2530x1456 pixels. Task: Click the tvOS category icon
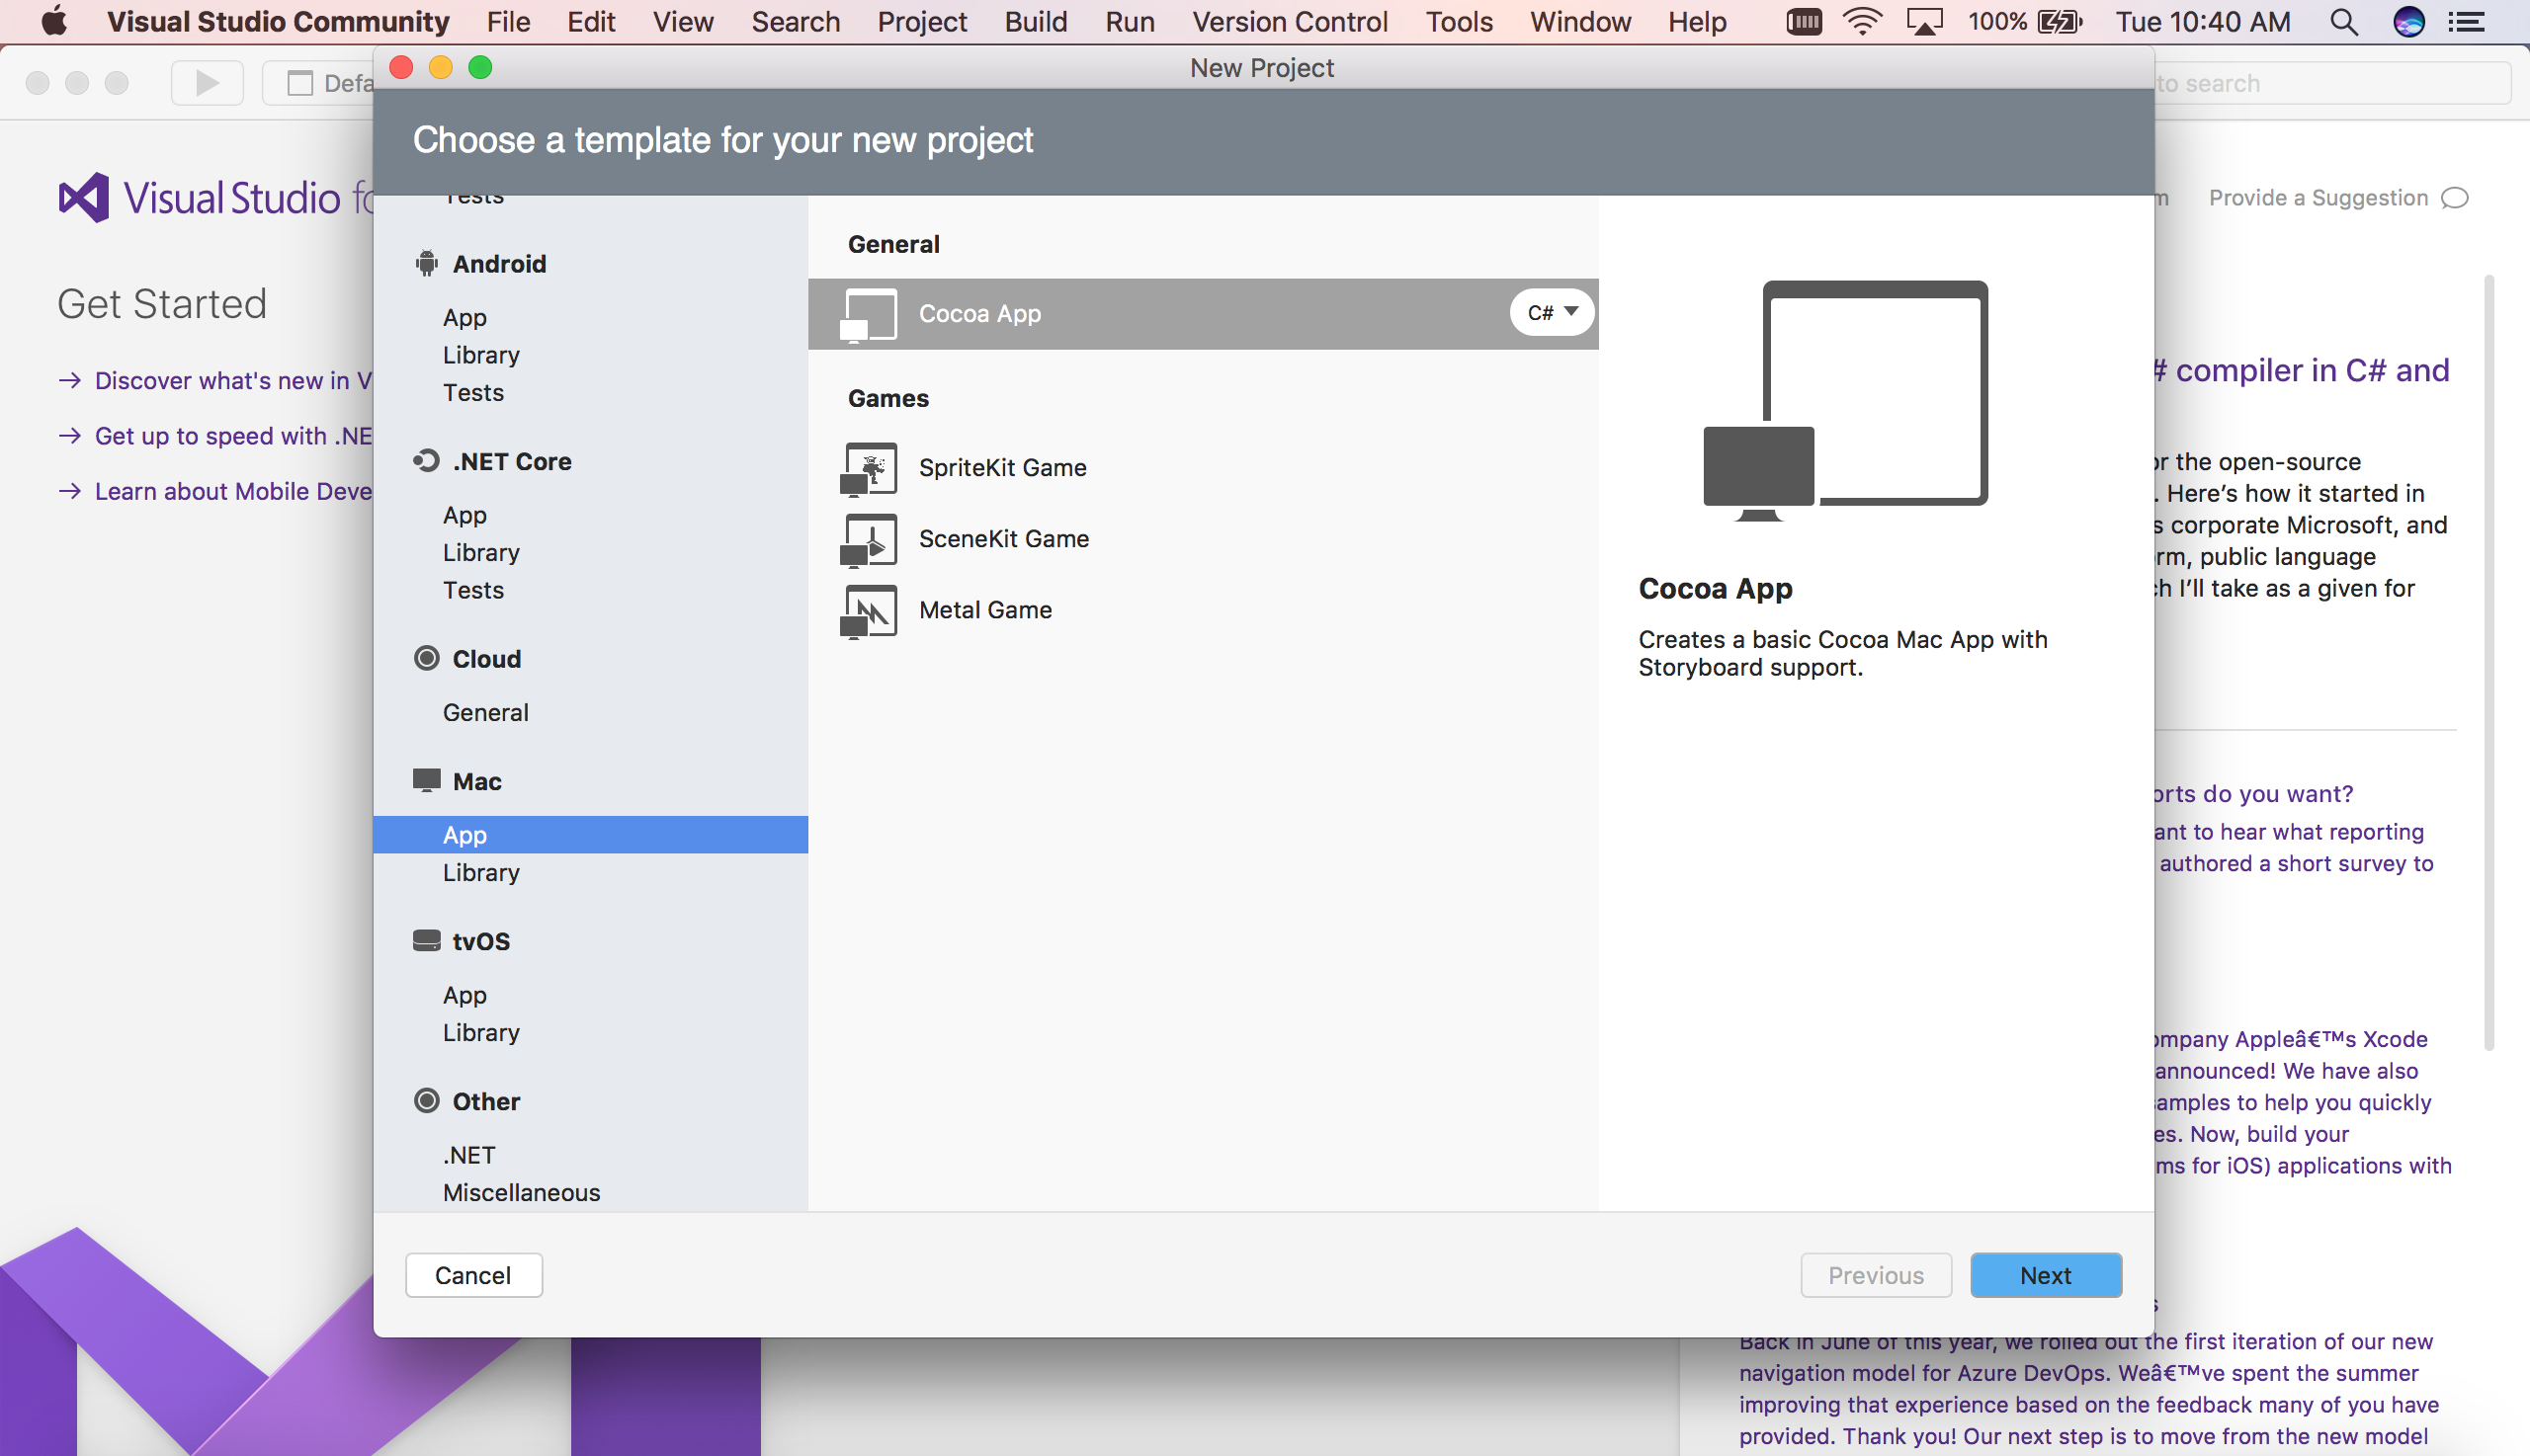pyautogui.click(x=427, y=940)
